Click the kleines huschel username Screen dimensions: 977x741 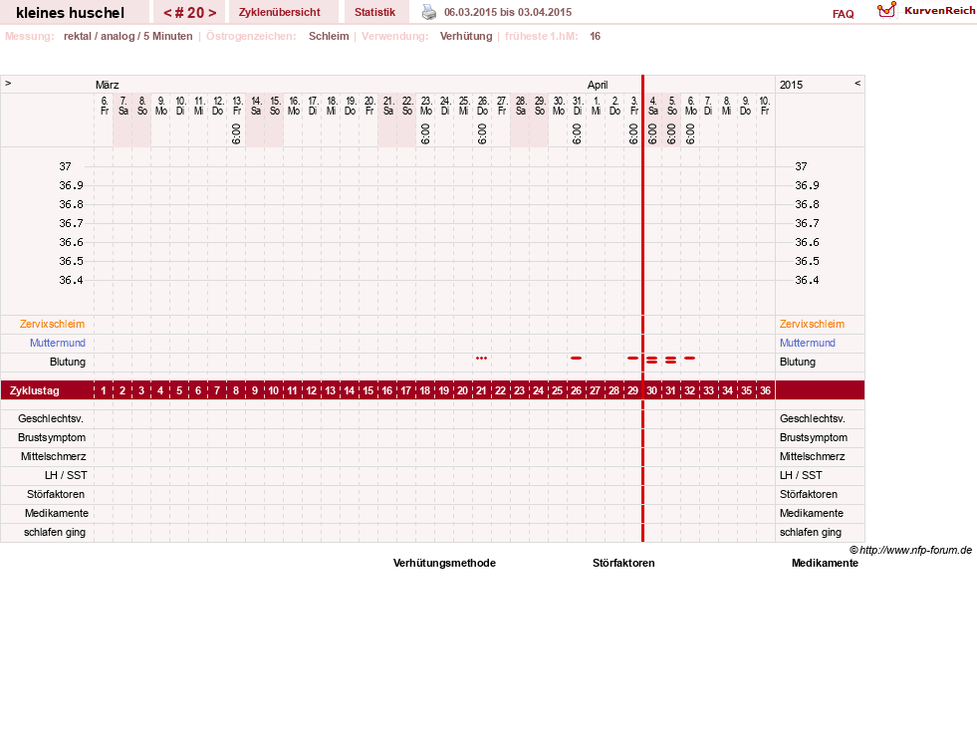(x=71, y=13)
